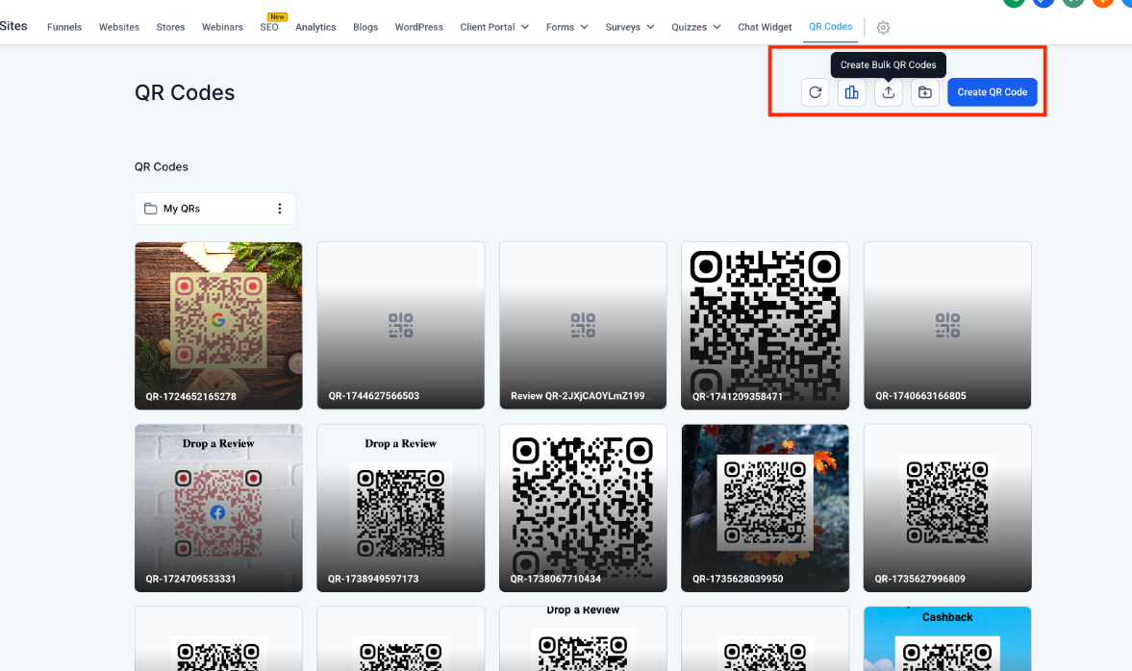The height and width of the screenshot is (671, 1132).
Task: Open QR code QR-1738949597173 thumbnail
Action: click(401, 508)
